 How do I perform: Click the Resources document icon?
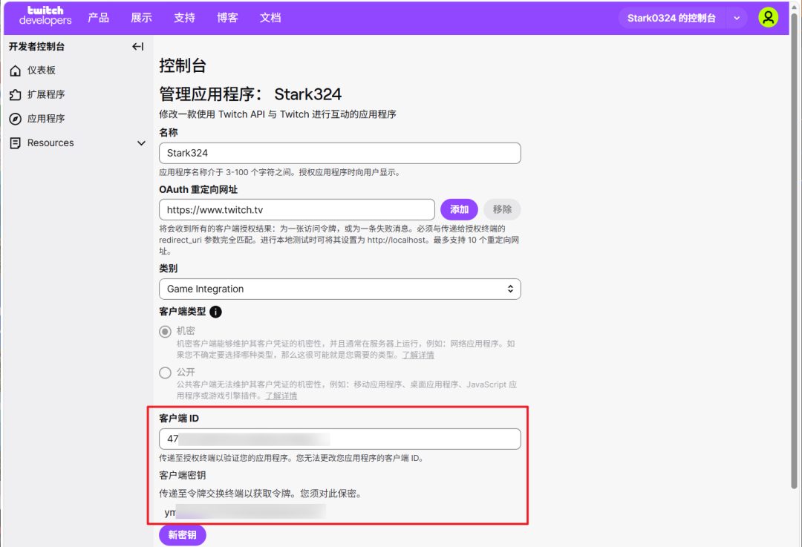tap(16, 143)
